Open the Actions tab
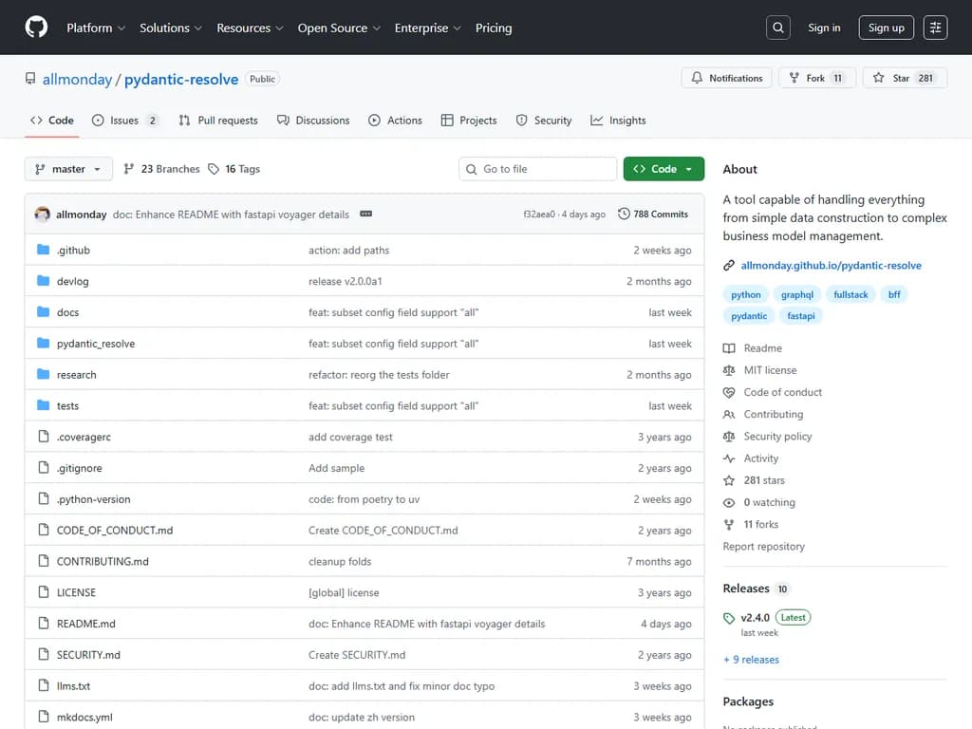 (395, 121)
